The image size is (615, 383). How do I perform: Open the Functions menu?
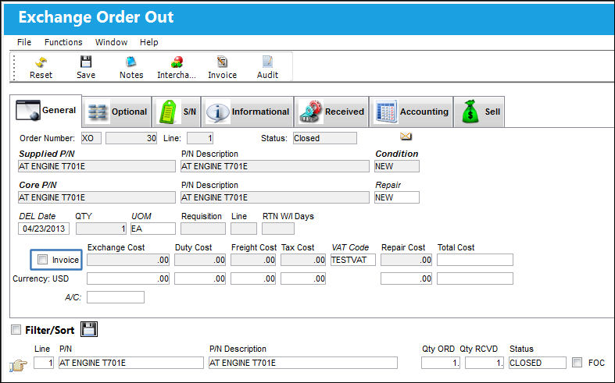click(x=63, y=42)
